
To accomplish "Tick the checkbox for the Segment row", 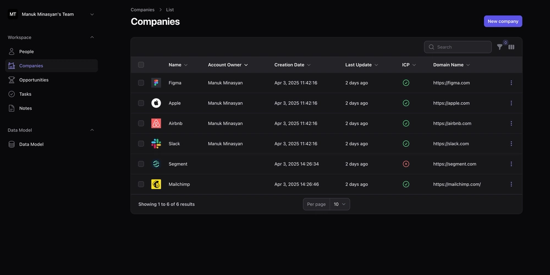I will tap(141, 164).
